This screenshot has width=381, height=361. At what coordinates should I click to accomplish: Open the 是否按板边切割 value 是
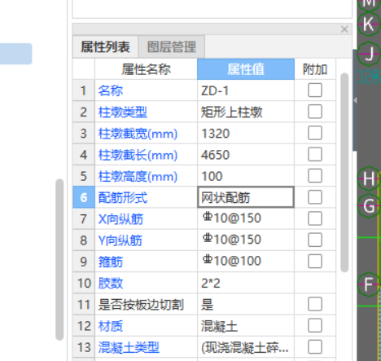(246, 304)
